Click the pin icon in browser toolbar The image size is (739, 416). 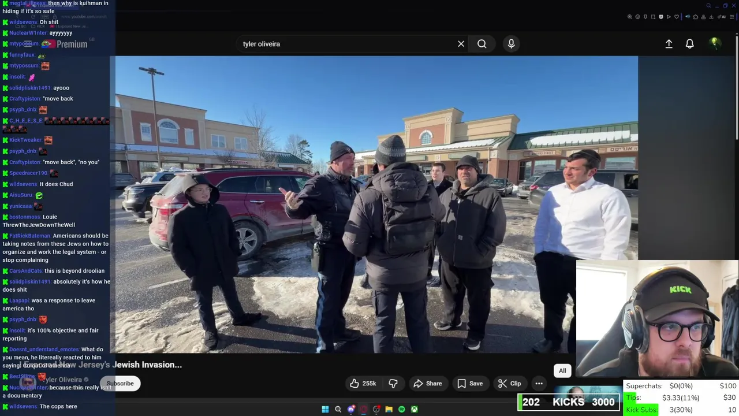(x=645, y=17)
